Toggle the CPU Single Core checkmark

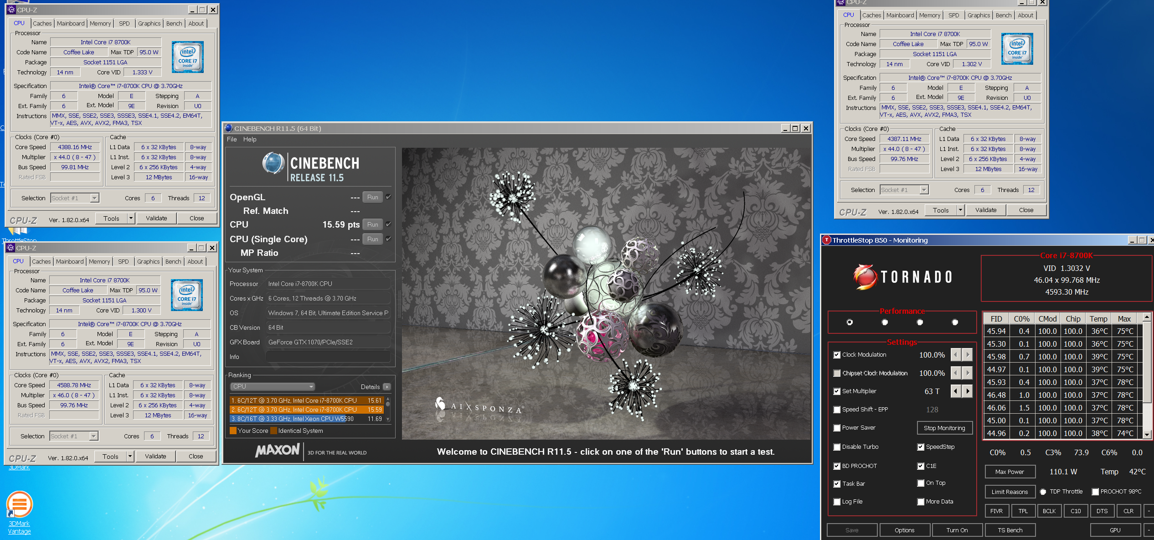pyautogui.click(x=388, y=239)
